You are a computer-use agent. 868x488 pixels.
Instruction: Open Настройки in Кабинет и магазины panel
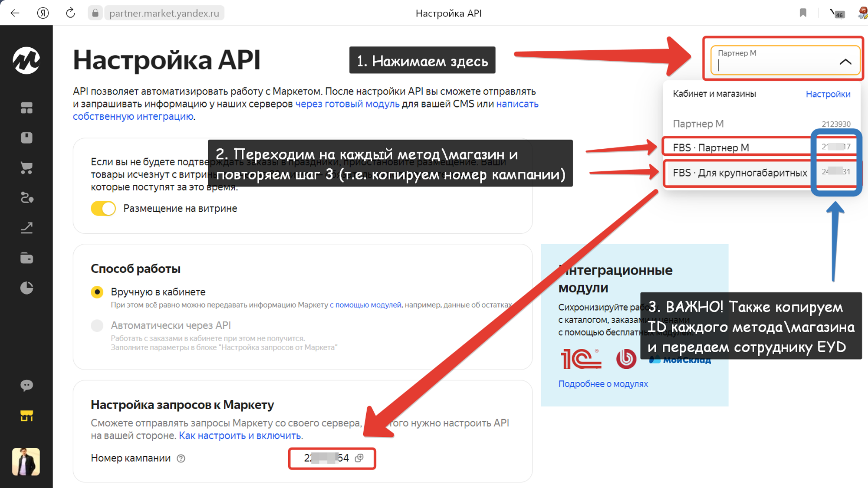(x=828, y=94)
